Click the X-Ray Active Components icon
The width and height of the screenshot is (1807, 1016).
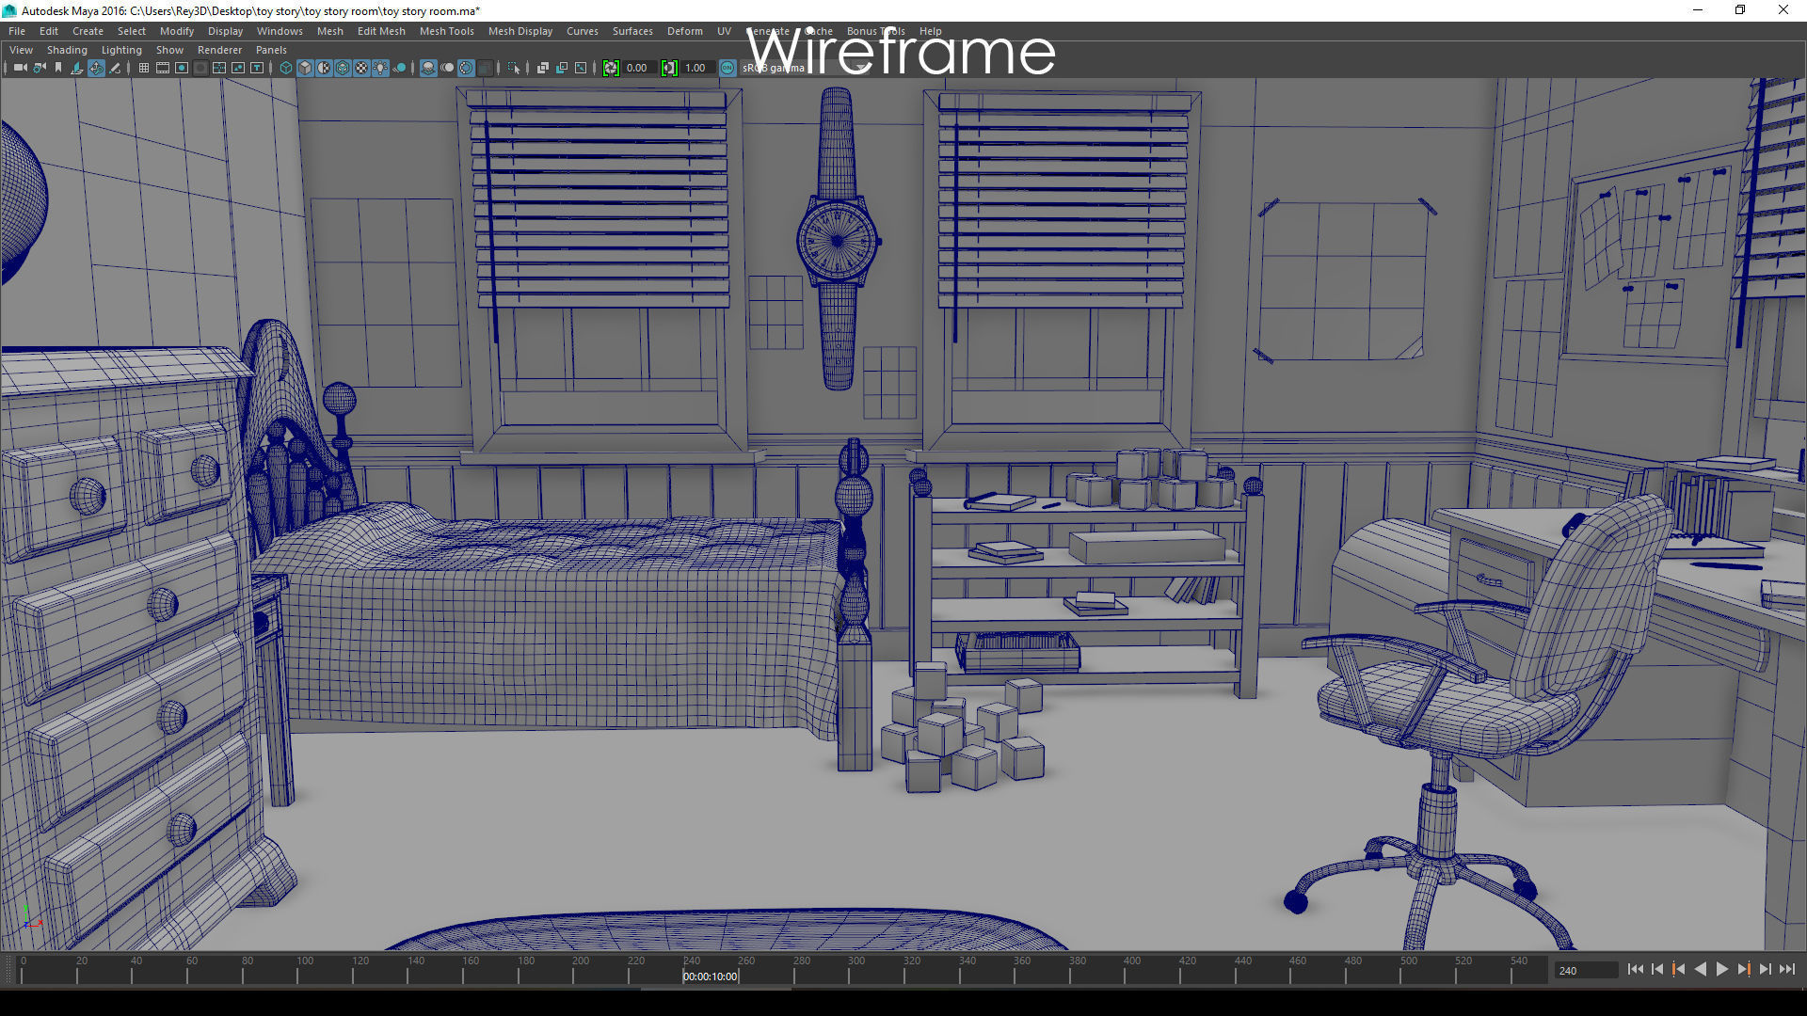[562, 68]
